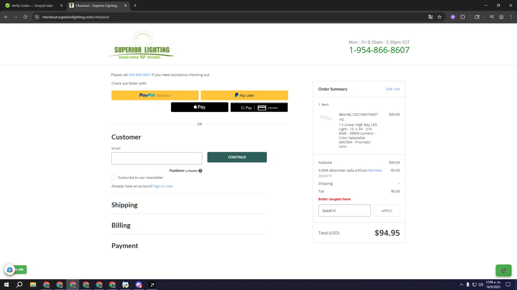Click the Superior Lighting logo

[141, 44]
